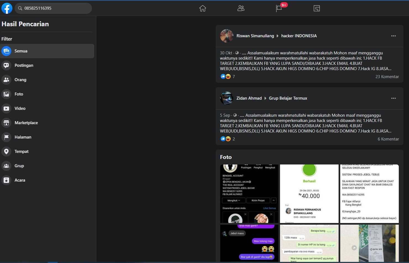Click the Acara star calendar icon
This screenshot has width=409, height=263.
pyautogui.click(x=6, y=180)
